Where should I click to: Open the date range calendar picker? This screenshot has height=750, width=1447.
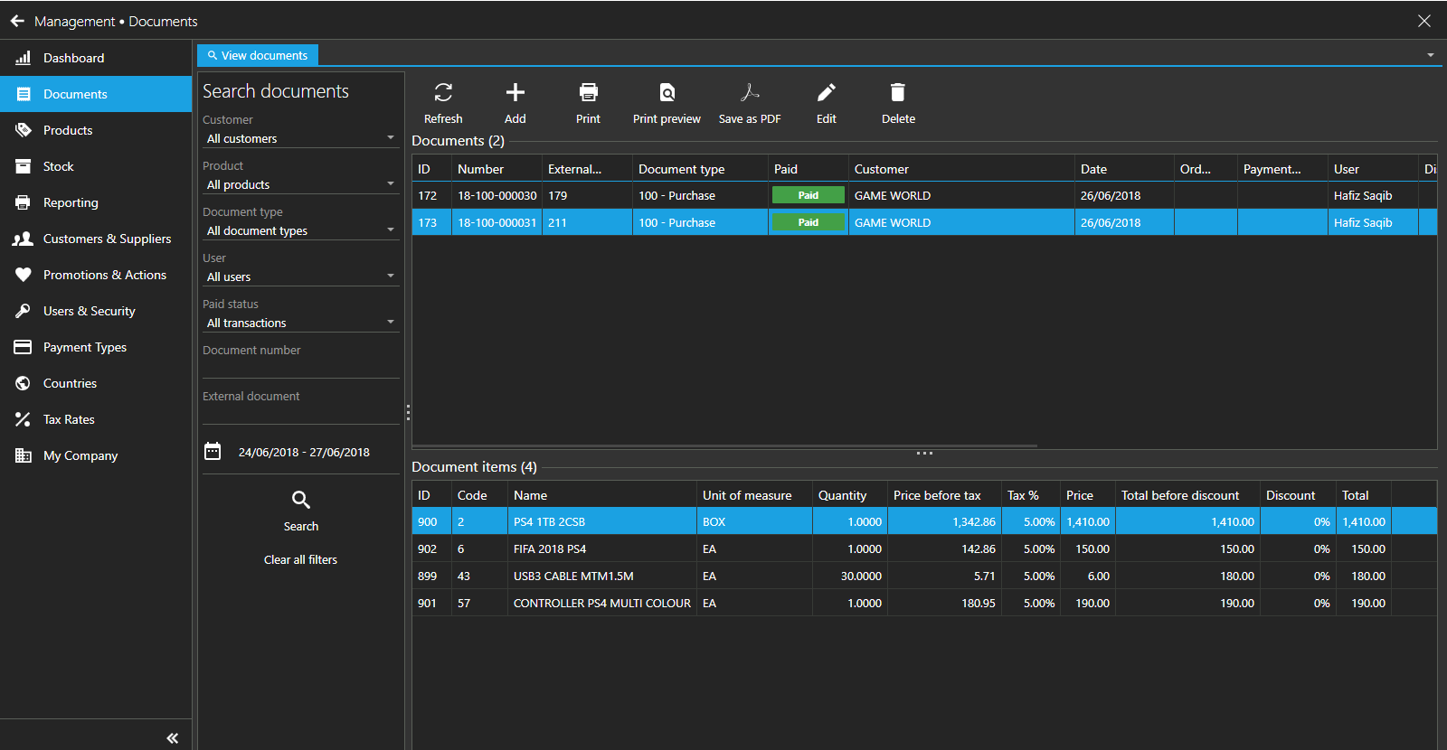[x=213, y=452]
